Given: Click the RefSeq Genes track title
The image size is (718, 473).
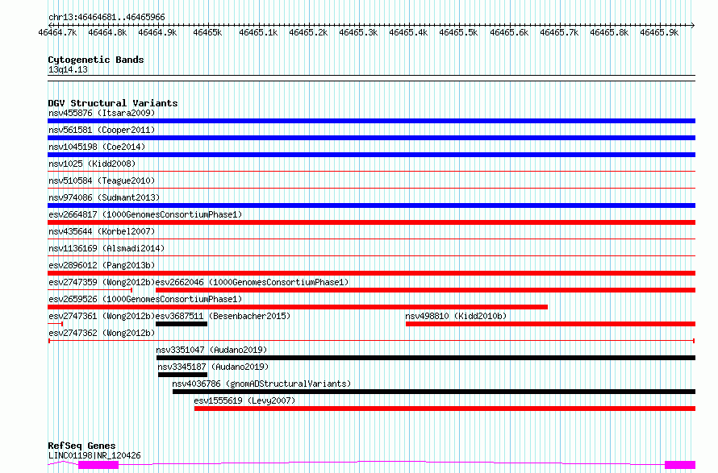Looking at the screenshot, I should coord(81,446).
